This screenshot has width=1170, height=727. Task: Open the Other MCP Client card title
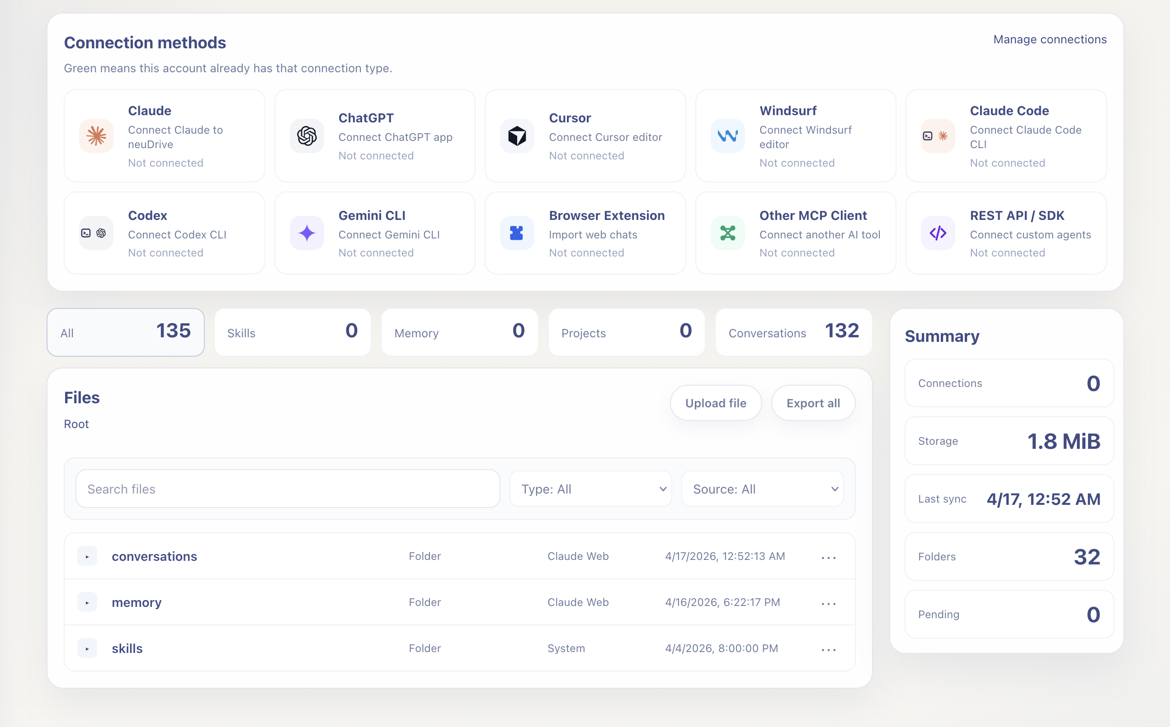(813, 215)
